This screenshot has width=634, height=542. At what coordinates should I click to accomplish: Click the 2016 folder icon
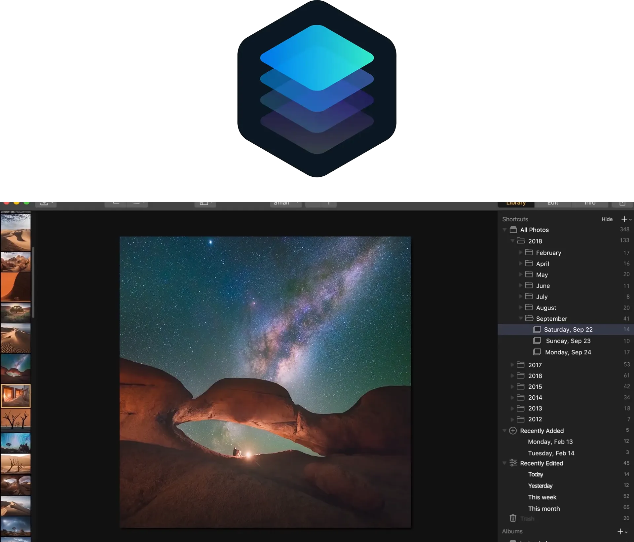pos(521,376)
